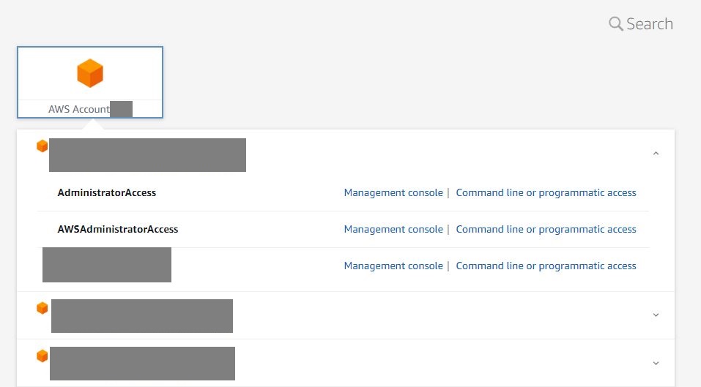
Task: Get command line access for AdministratorAccess
Action: 546,193
